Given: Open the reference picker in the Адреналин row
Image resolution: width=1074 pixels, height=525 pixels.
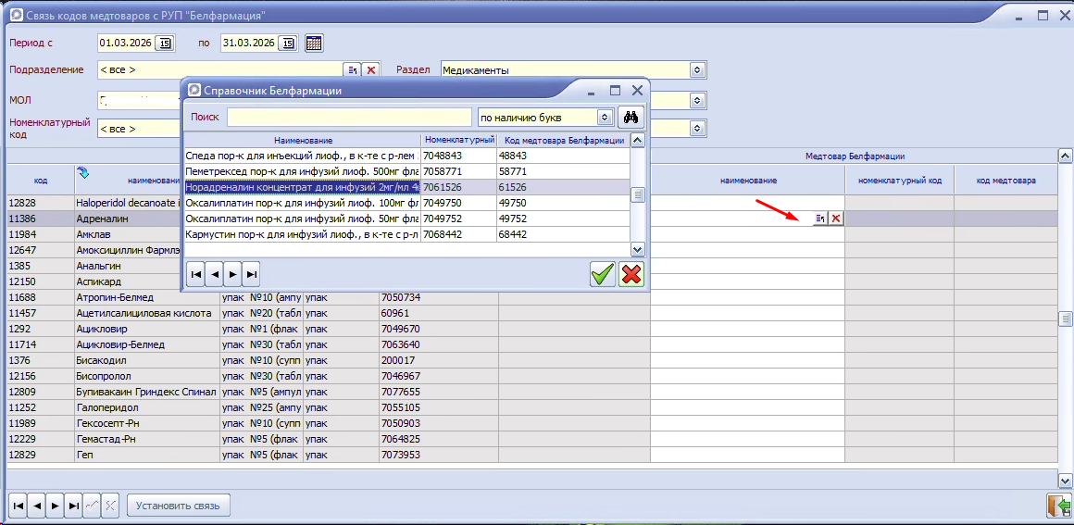Looking at the screenshot, I should (x=819, y=219).
